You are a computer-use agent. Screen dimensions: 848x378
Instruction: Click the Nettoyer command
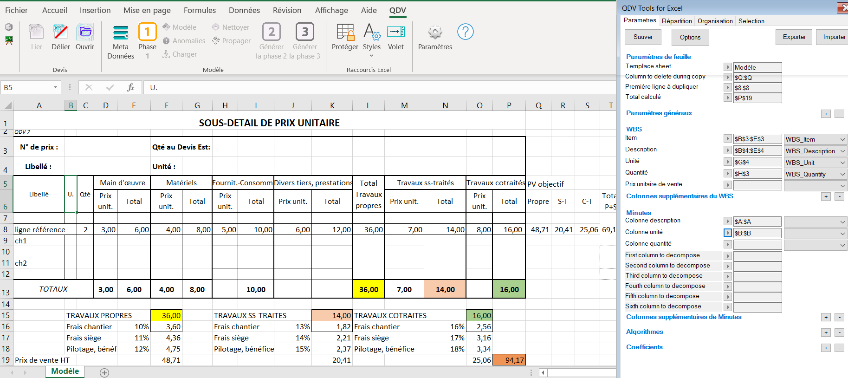[x=231, y=27]
